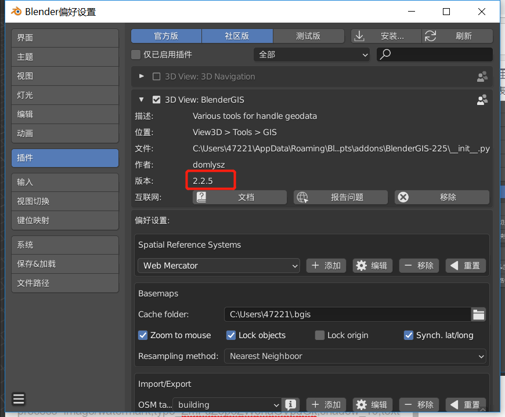
Task: Click the globe icon for reporting issues
Action: point(302,197)
